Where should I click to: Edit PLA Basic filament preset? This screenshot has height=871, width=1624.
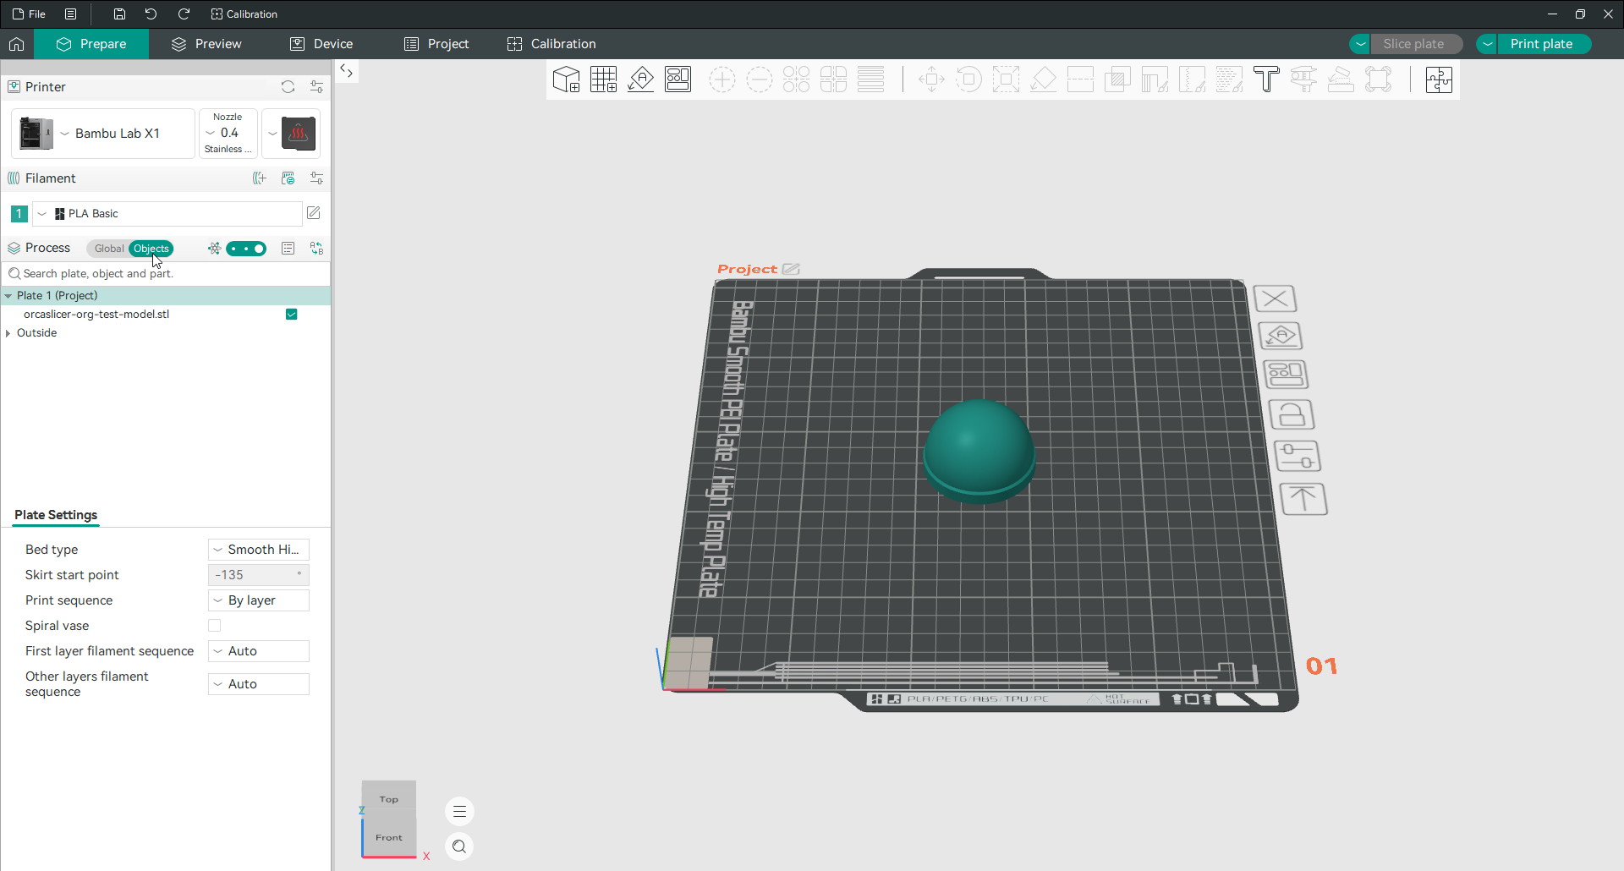(x=314, y=213)
